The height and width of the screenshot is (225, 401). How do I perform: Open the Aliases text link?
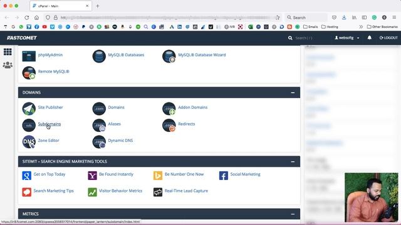[x=114, y=124]
